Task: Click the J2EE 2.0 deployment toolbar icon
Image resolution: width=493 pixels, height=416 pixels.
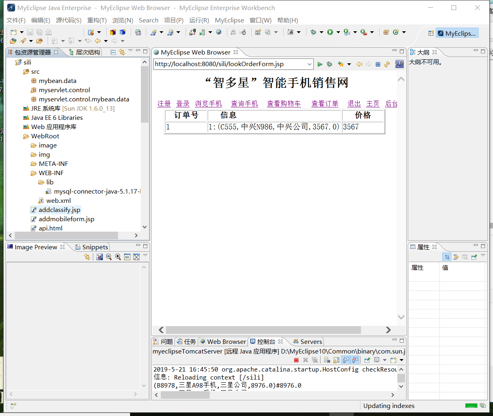Action: [138, 32]
